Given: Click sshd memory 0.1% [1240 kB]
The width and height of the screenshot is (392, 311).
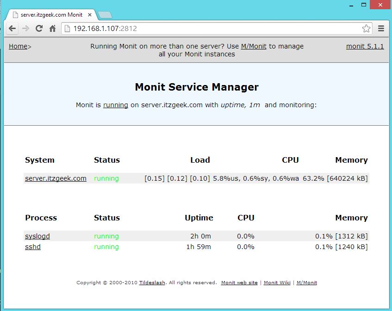Looking at the screenshot, I should click(x=342, y=247).
